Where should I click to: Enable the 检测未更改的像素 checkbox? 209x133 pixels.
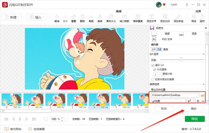pyautogui.click(x=153, y=79)
